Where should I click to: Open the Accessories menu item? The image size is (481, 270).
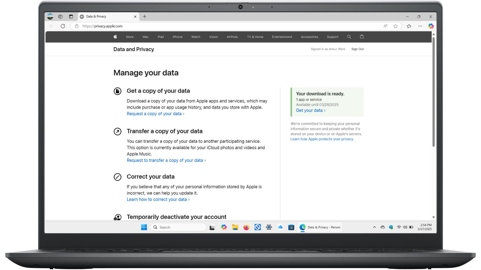click(x=309, y=37)
